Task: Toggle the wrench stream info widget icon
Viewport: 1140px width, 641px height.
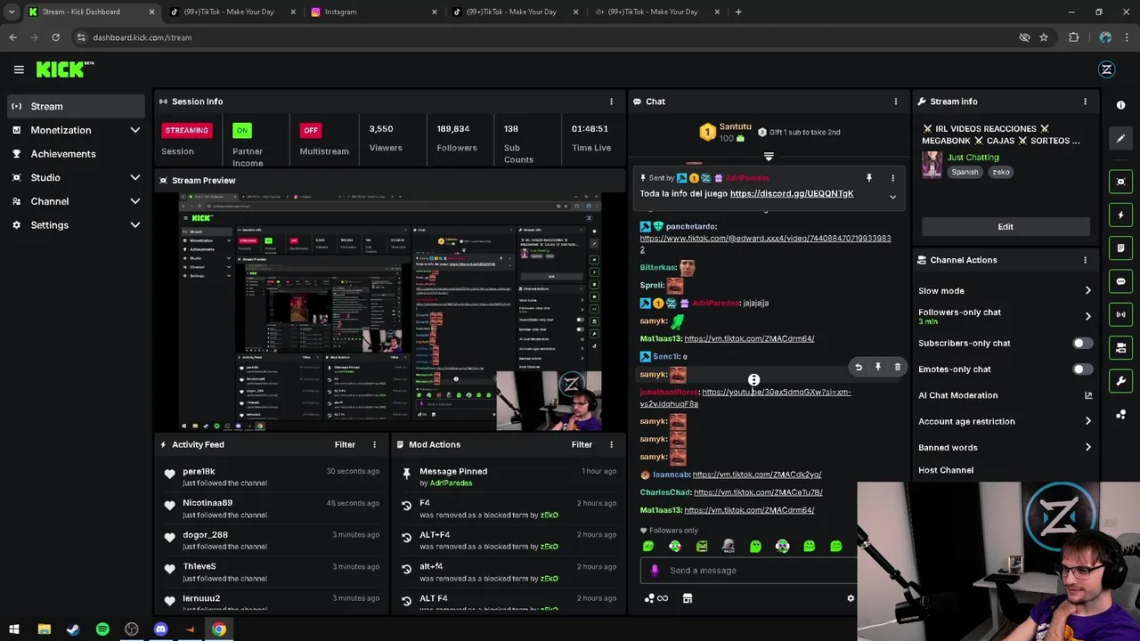Action: click(x=1120, y=381)
